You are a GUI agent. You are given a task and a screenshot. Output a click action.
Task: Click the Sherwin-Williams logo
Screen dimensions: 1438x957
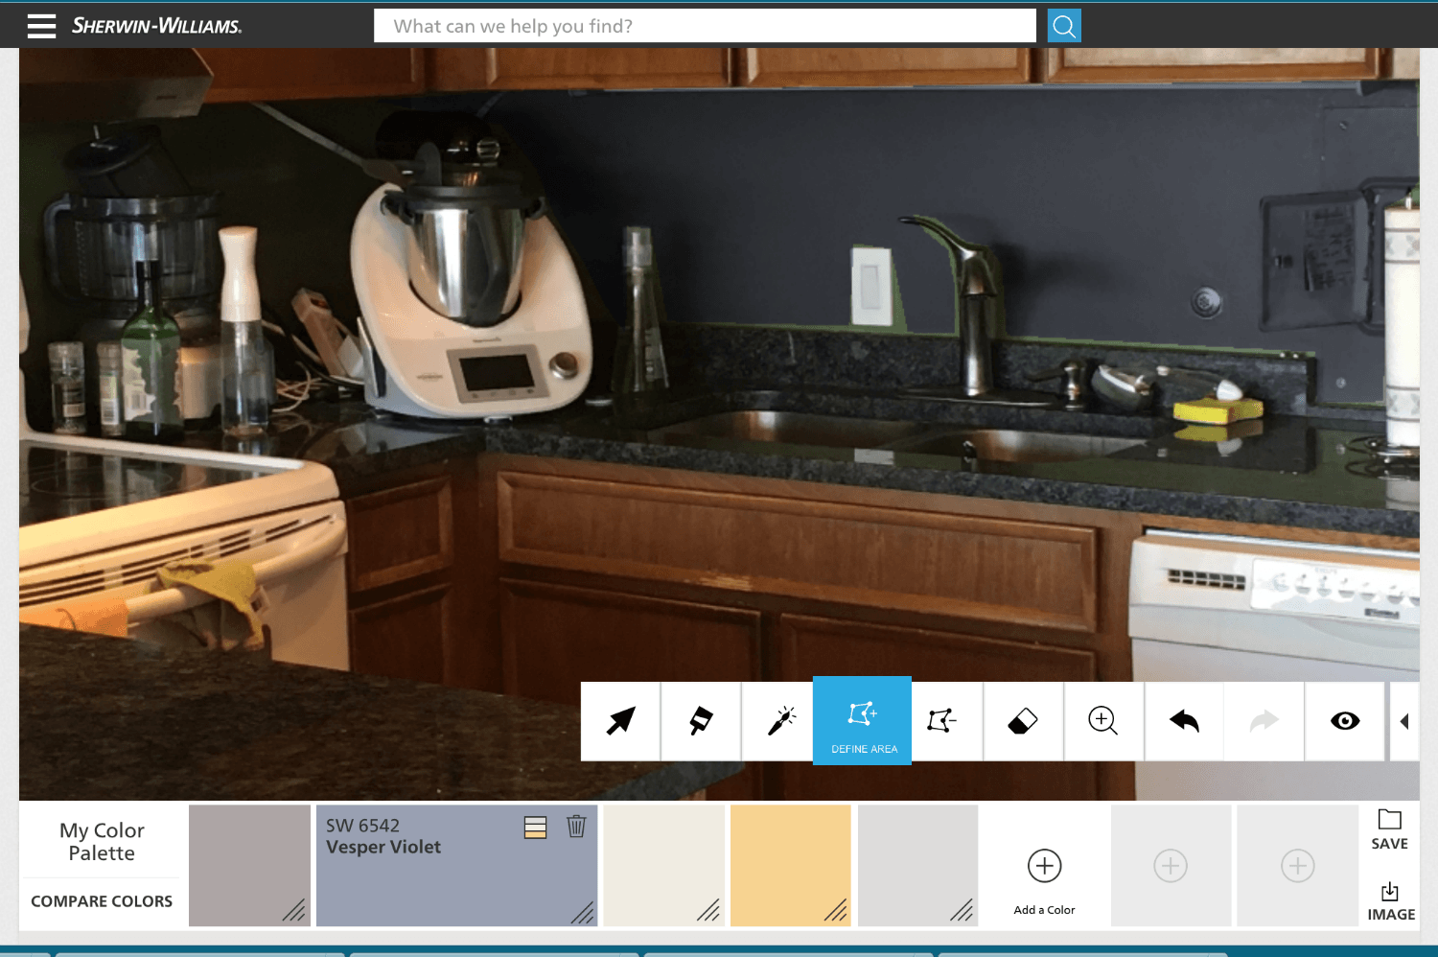pyautogui.click(x=156, y=26)
